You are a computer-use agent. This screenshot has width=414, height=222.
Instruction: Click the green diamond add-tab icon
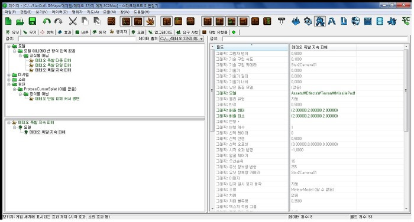pyautogui.click(x=234, y=32)
